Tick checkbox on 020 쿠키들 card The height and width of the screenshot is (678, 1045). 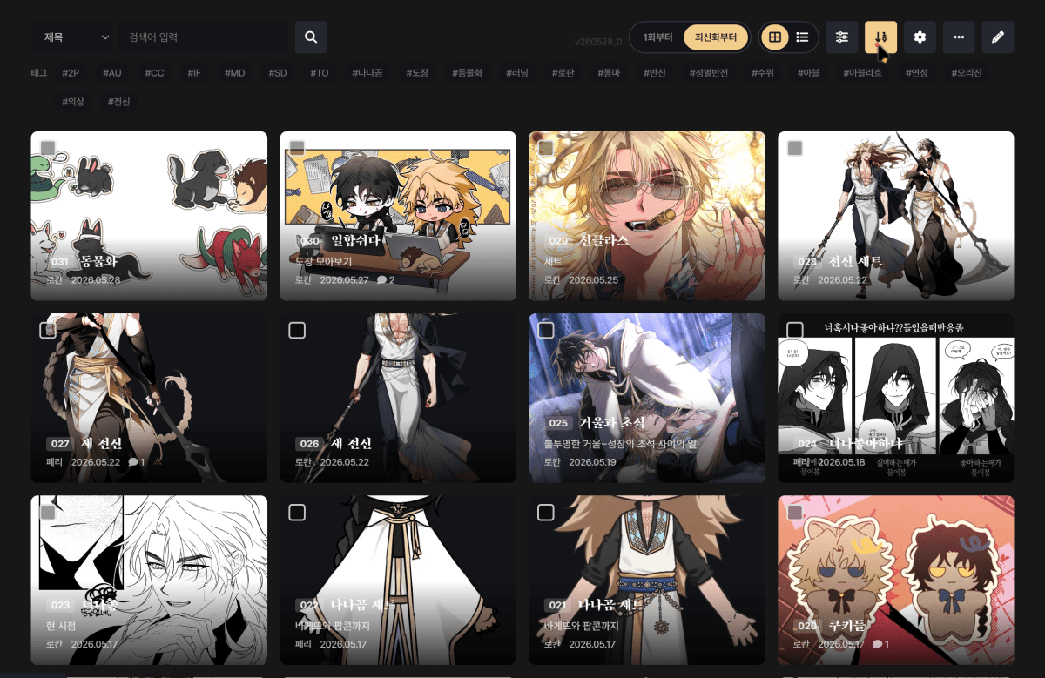tap(795, 512)
